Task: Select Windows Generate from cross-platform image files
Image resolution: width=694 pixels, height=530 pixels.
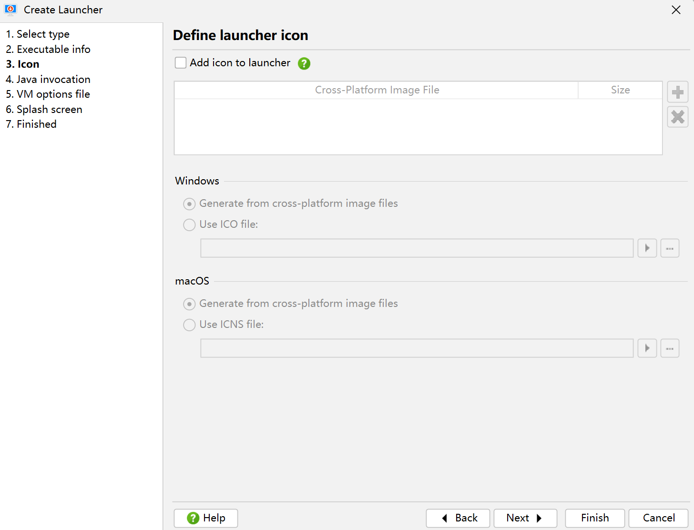Action: (x=290, y=204)
